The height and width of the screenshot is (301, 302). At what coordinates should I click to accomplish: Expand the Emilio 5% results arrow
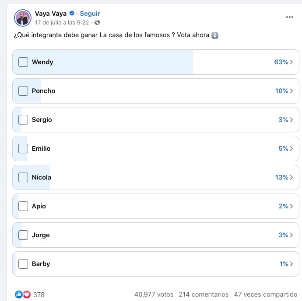click(291, 149)
